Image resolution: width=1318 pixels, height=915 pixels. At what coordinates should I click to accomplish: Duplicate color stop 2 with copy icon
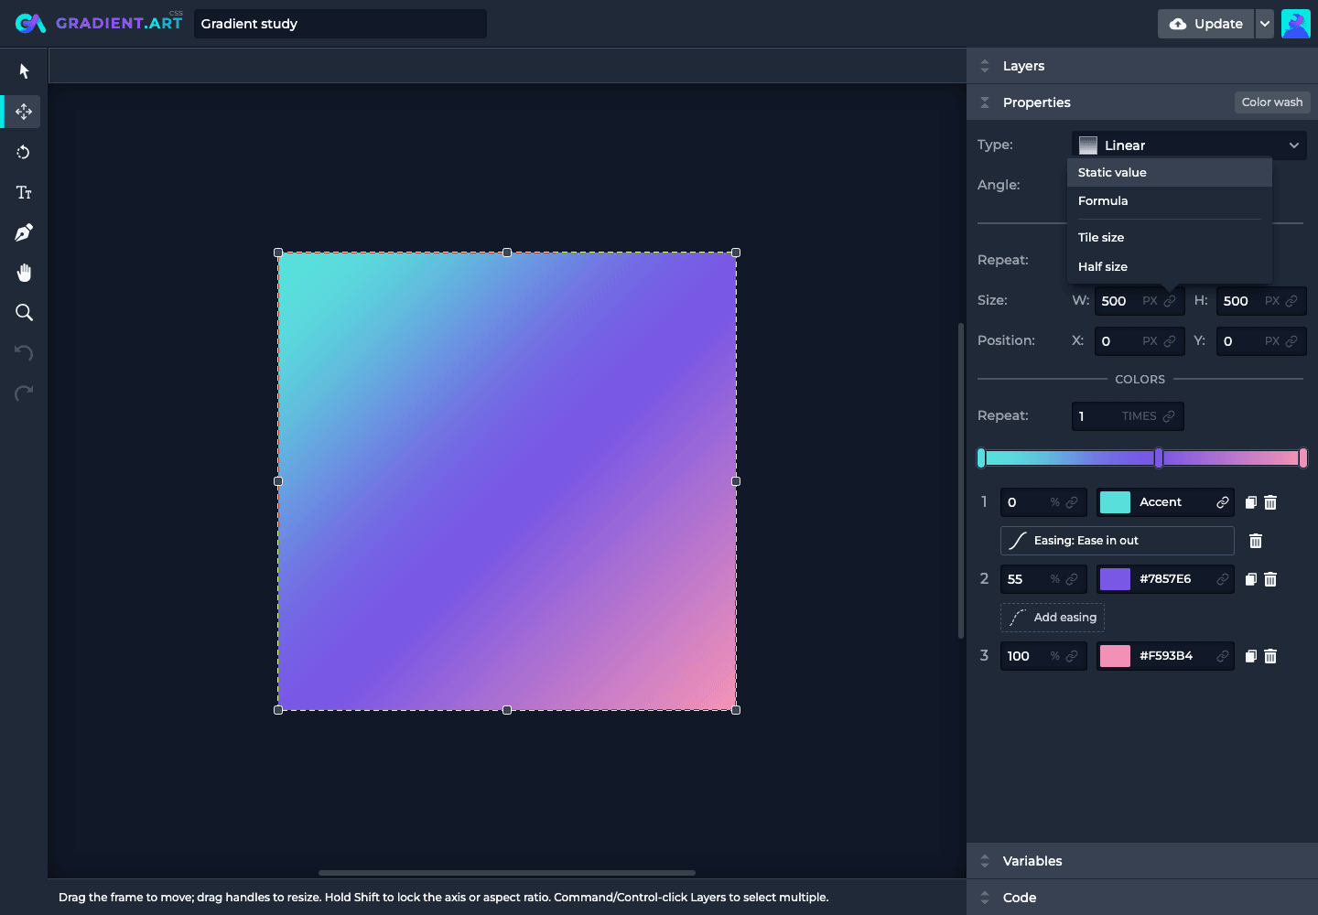click(x=1251, y=579)
